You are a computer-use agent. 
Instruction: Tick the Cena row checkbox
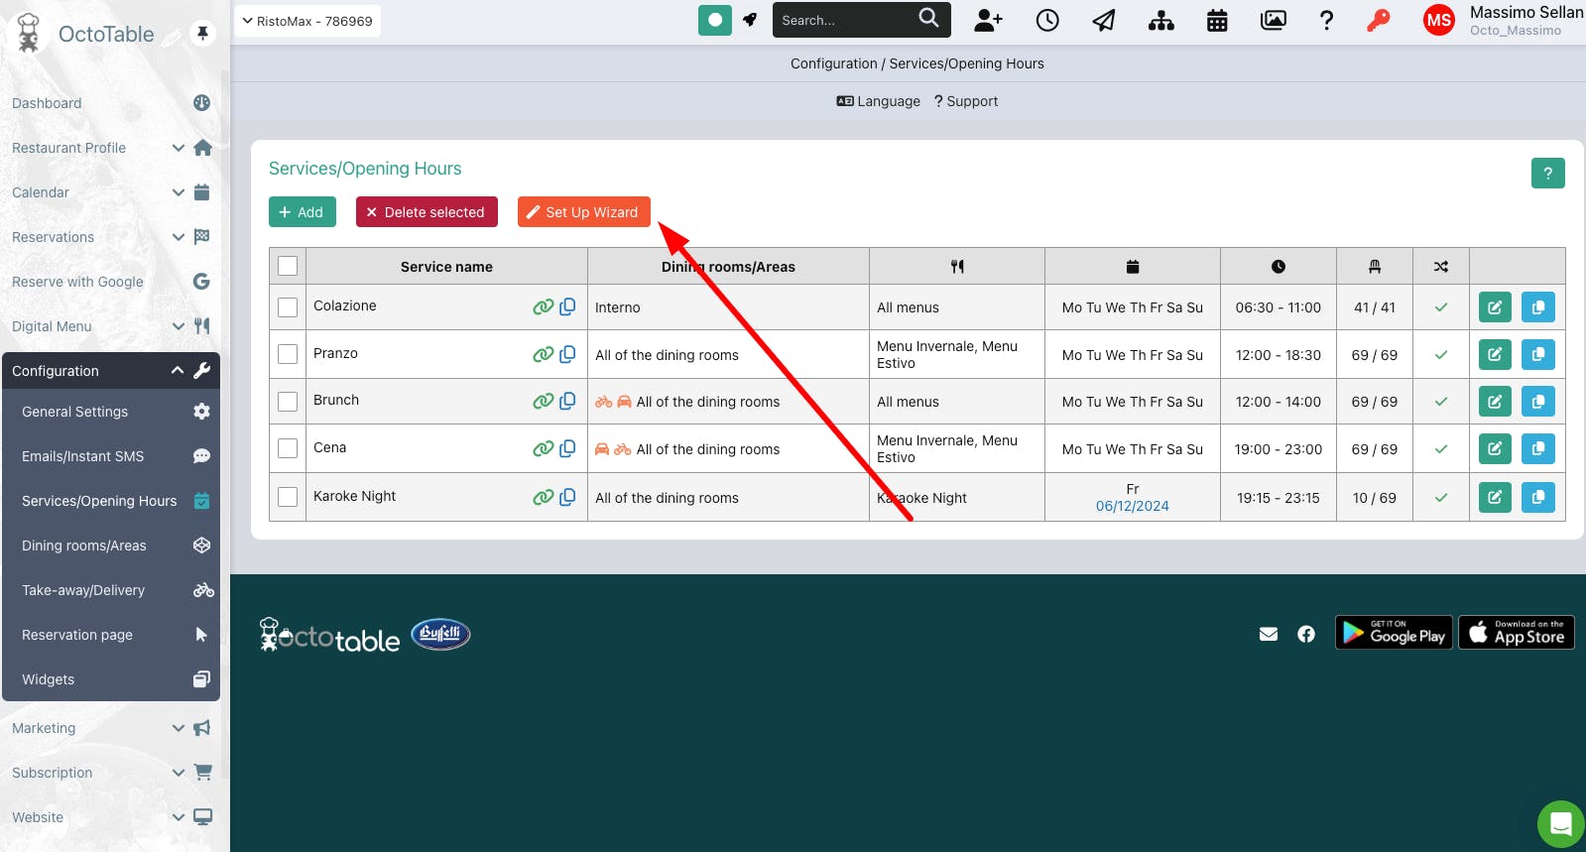(x=288, y=448)
